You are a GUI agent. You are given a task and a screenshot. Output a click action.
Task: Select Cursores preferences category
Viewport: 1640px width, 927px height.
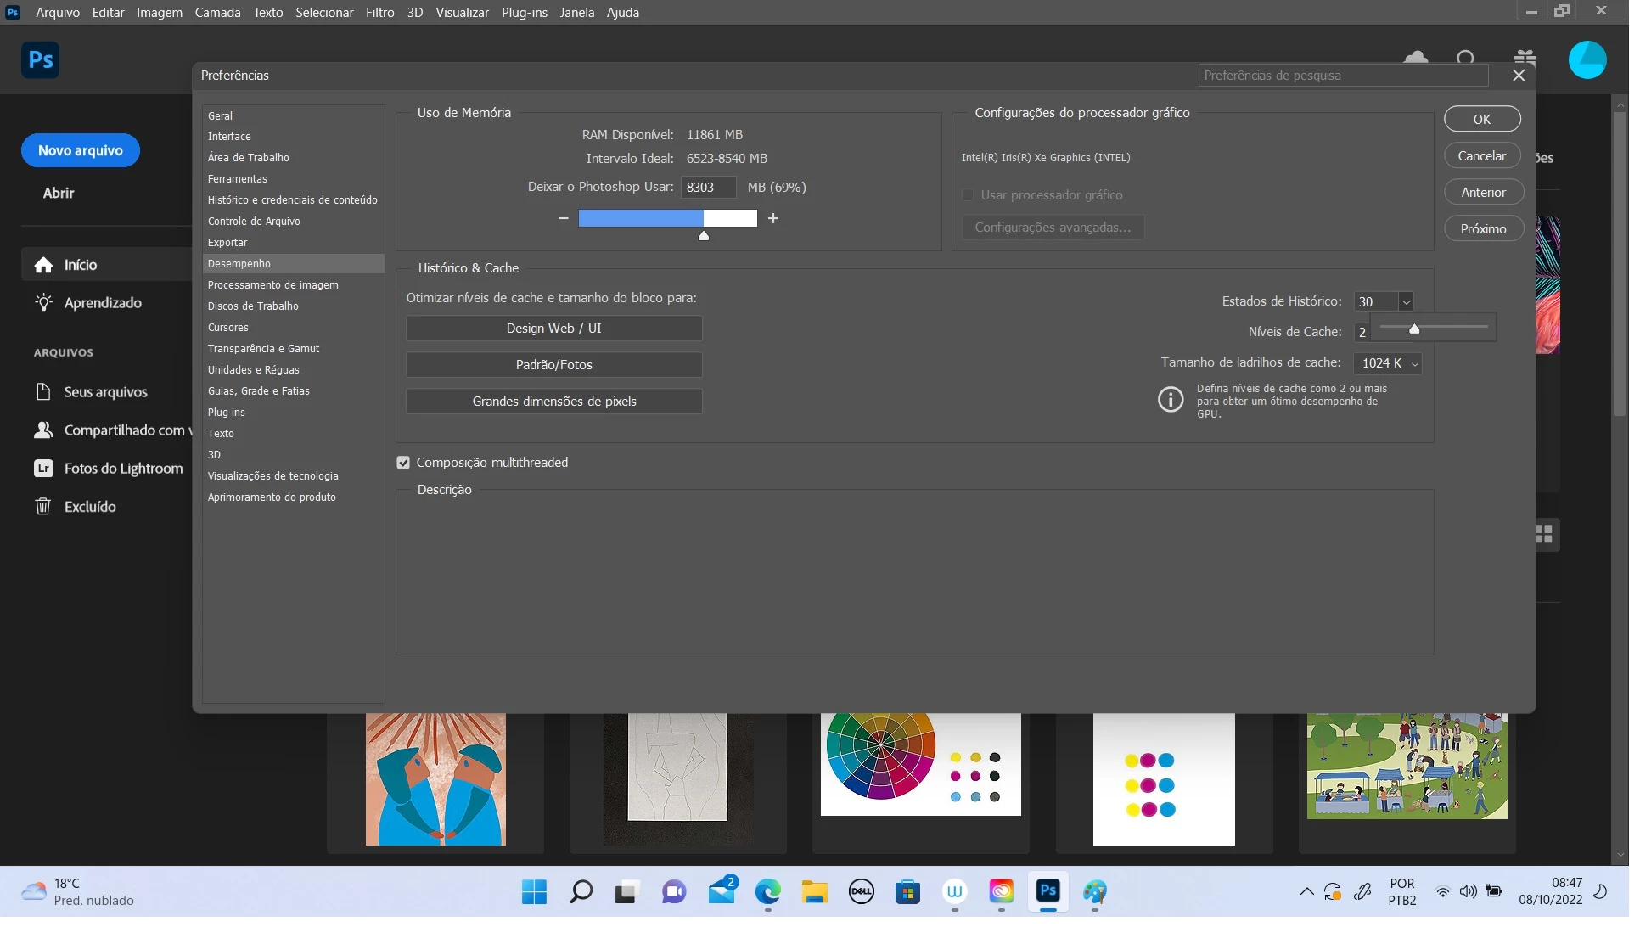[229, 329]
